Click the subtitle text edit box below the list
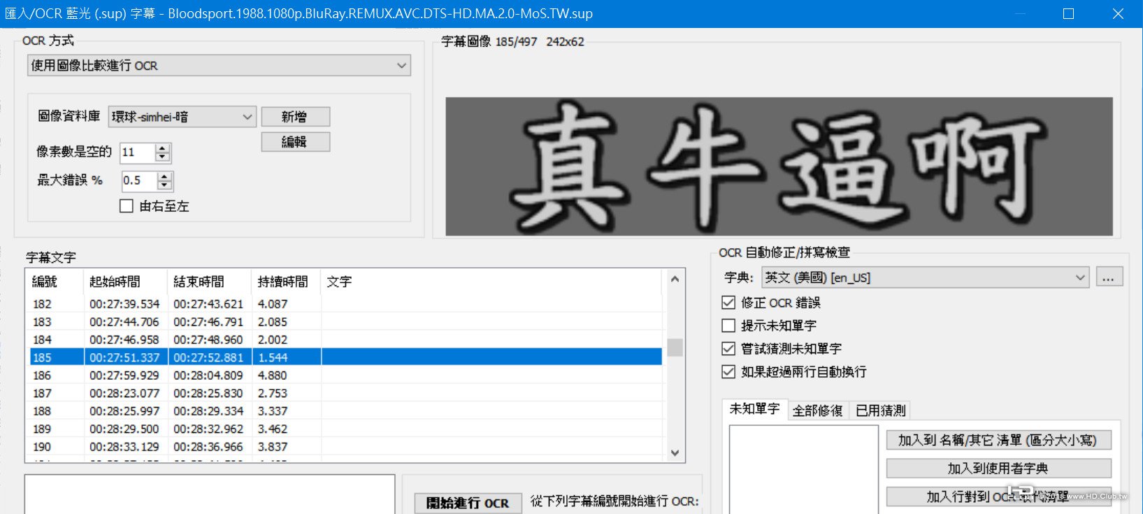The height and width of the screenshot is (514, 1143). [x=210, y=494]
